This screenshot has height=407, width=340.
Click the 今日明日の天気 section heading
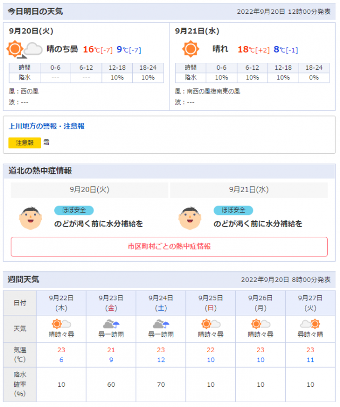pos(35,11)
